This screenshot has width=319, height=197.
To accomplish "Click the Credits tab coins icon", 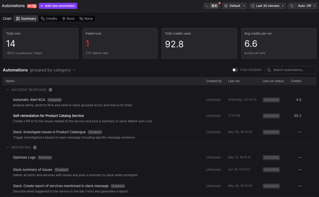I will coord(43,19).
